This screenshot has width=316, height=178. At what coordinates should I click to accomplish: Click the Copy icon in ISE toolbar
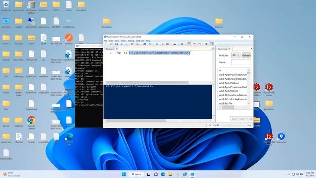pyautogui.click(x=127, y=44)
